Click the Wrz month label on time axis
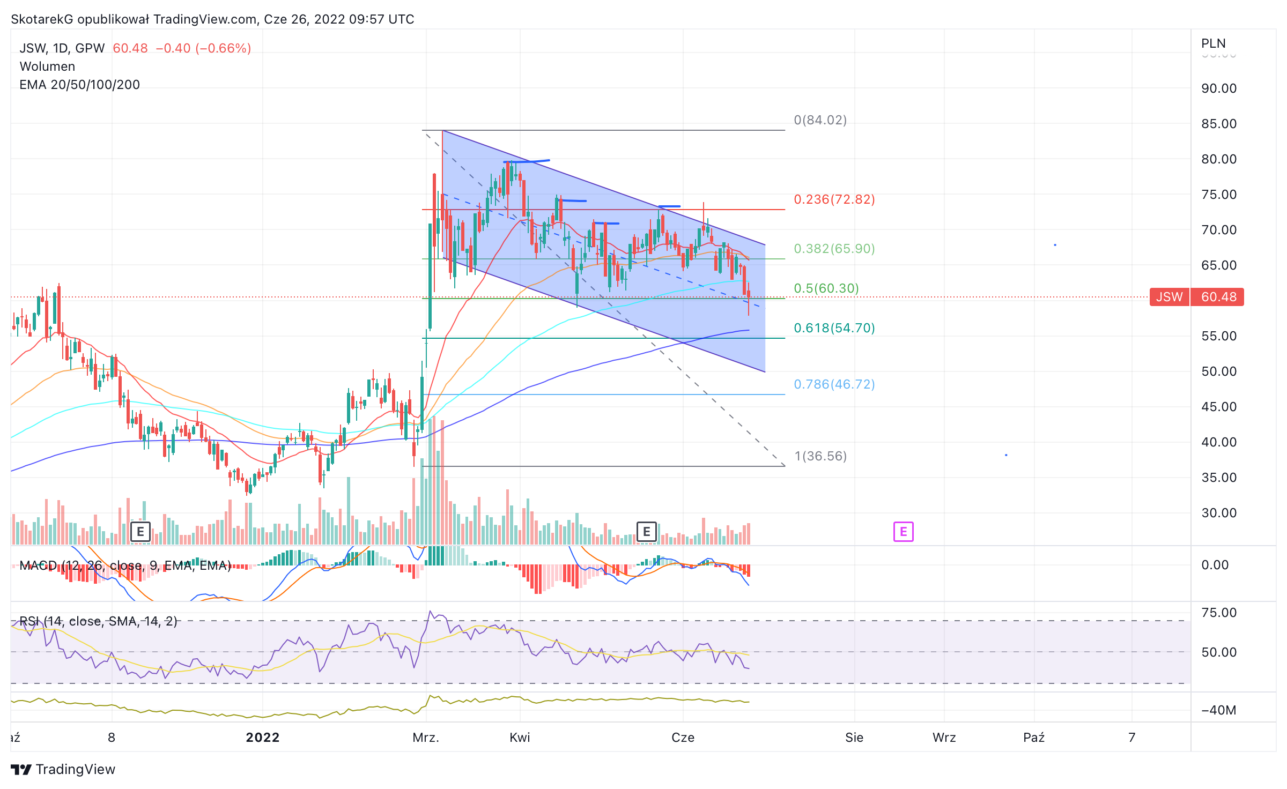Viewport: 1287px width, 789px height. (x=944, y=738)
